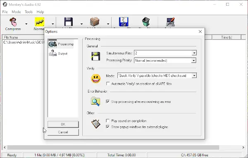
Task: Click the C:\ 457.05 GB free status
Action: tap(195, 155)
